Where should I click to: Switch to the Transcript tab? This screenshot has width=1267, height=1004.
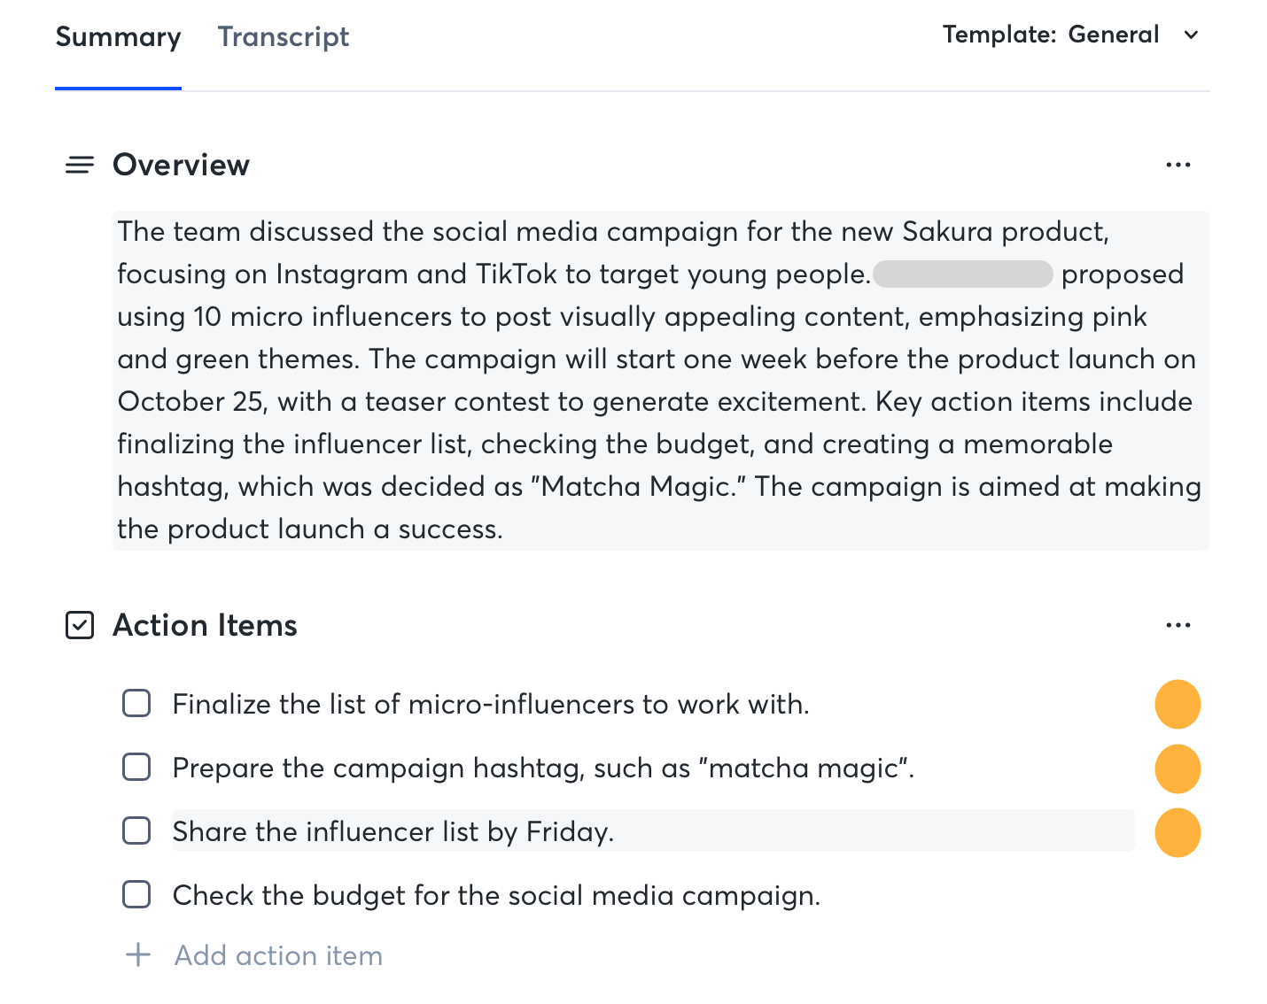[284, 37]
